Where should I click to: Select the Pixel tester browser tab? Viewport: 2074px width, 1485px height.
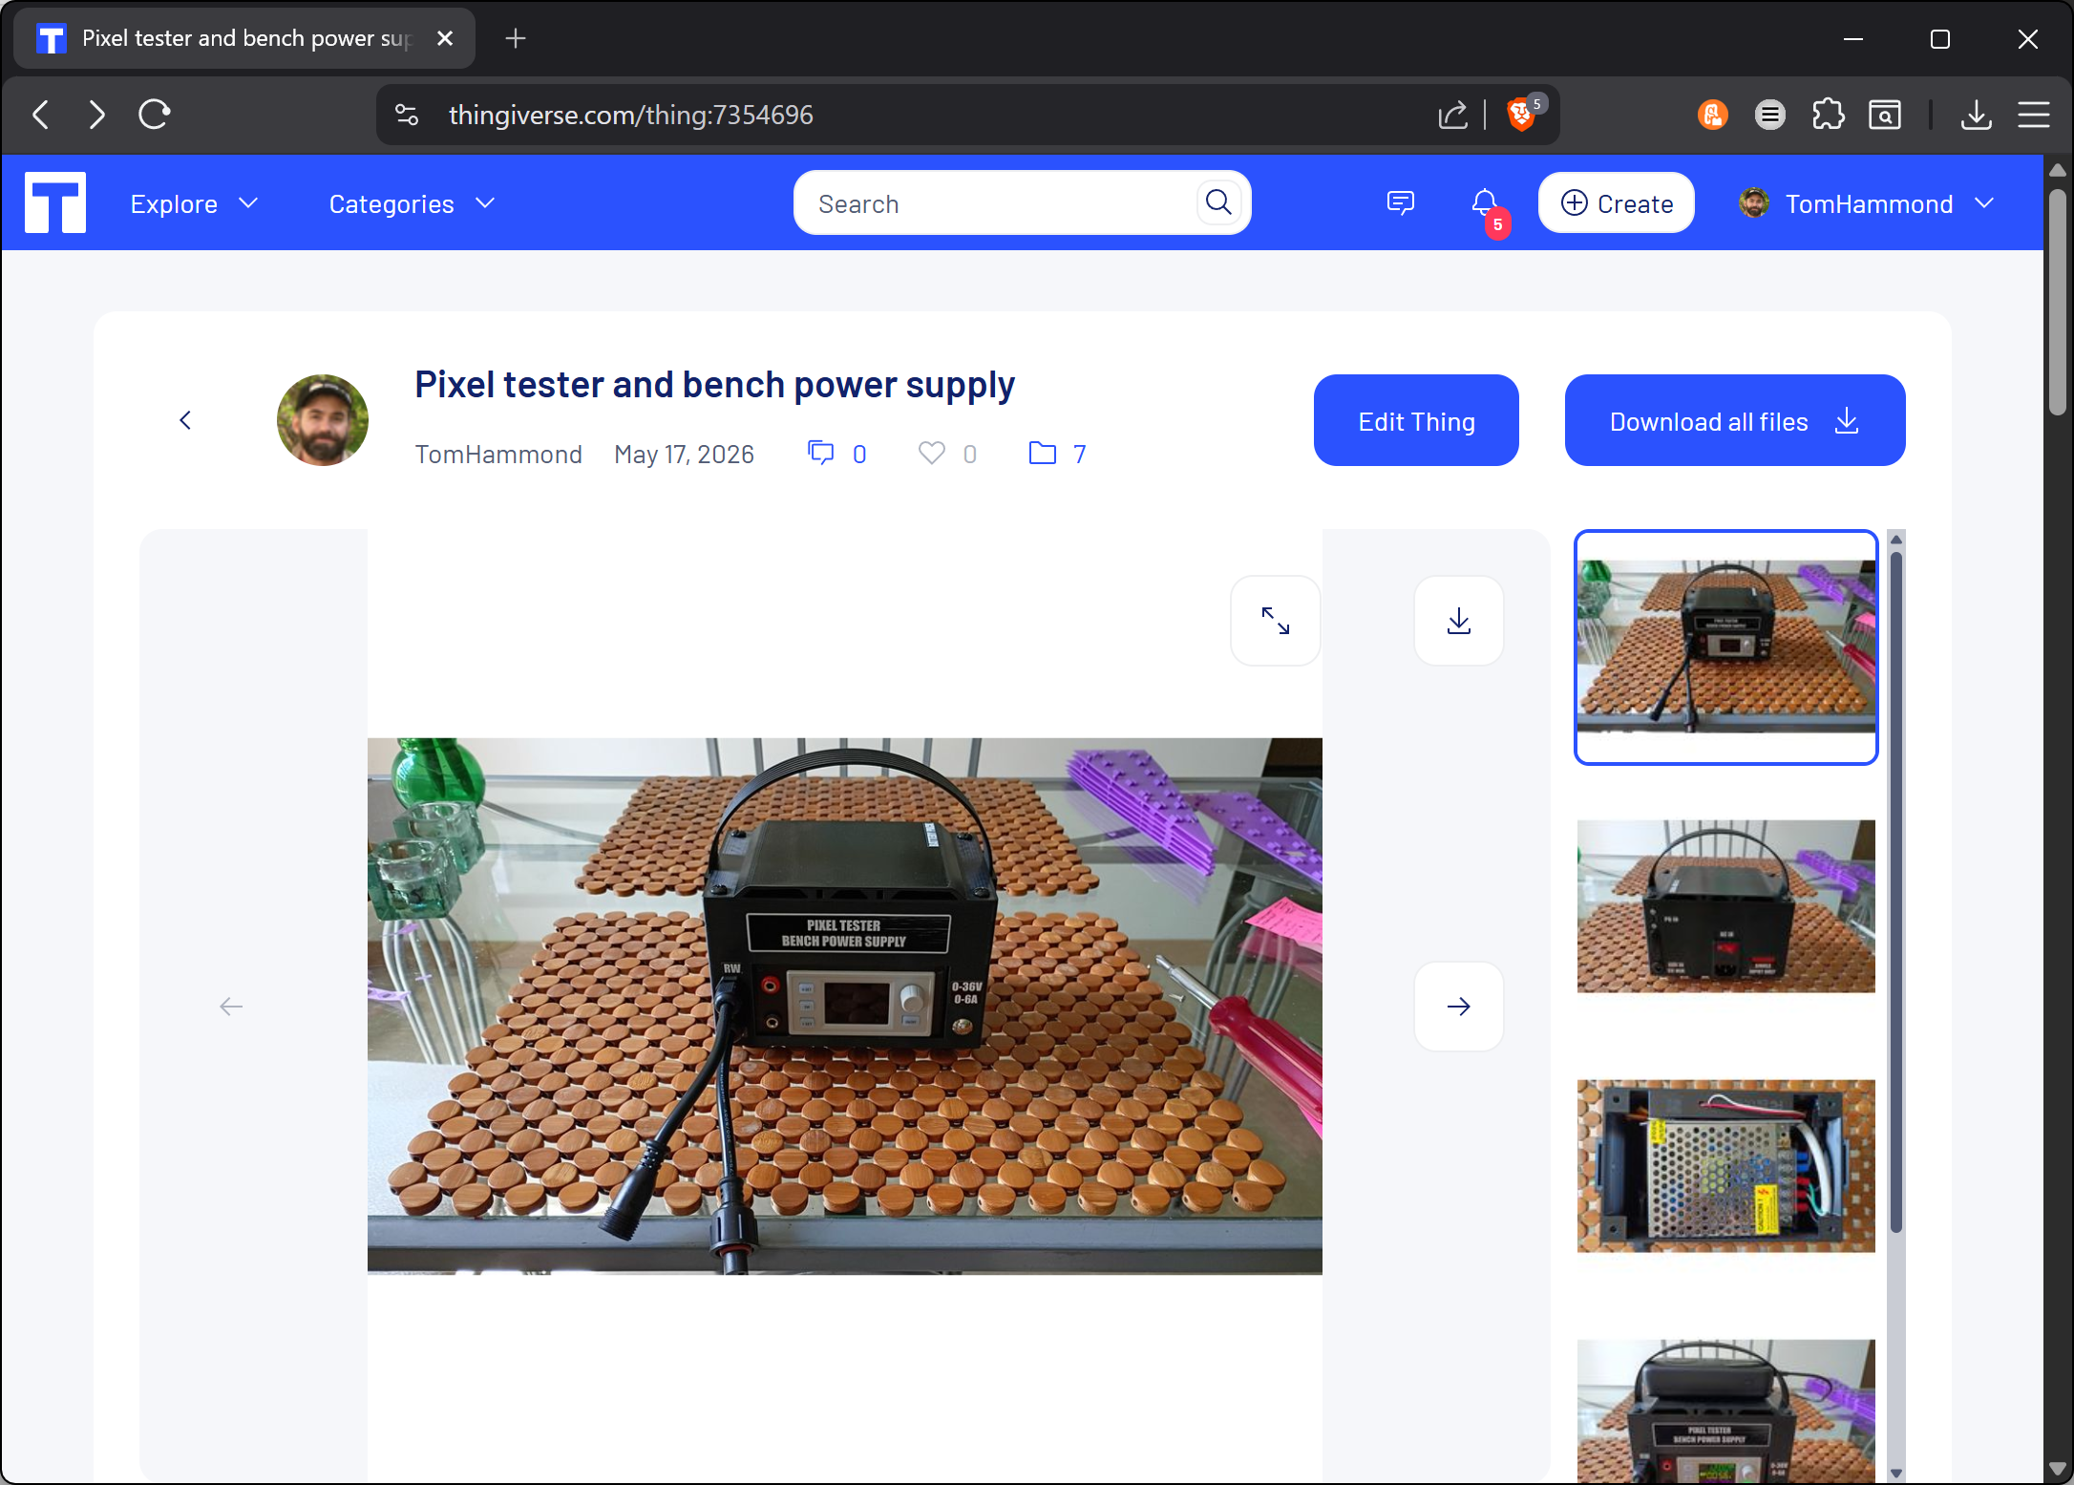(x=244, y=38)
